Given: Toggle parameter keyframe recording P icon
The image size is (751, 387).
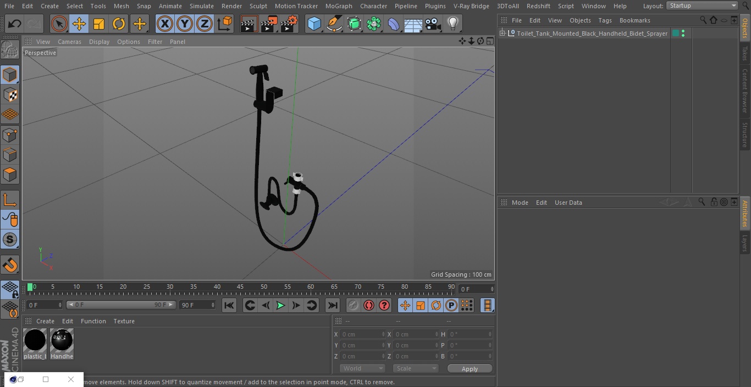Looking at the screenshot, I should pyautogui.click(x=451, y=305).
